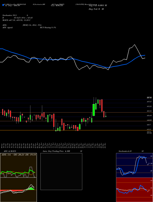Click the 'BUY Slowing @ 1%' signal text
The width and height of the screenshot is (153, 202).
pos(48,28)
